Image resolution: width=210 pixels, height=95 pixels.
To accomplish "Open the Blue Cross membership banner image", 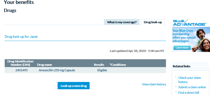I will tap(191, 39).
